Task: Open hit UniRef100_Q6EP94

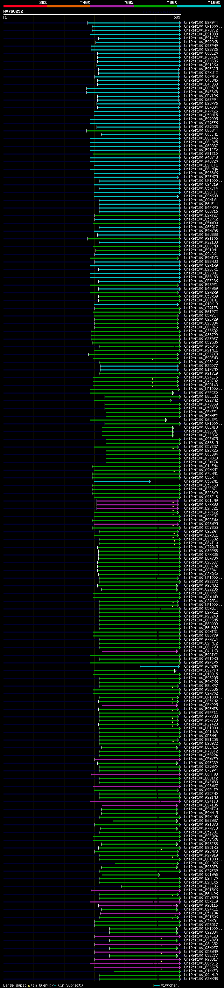Action: click(x=201, y=100)
